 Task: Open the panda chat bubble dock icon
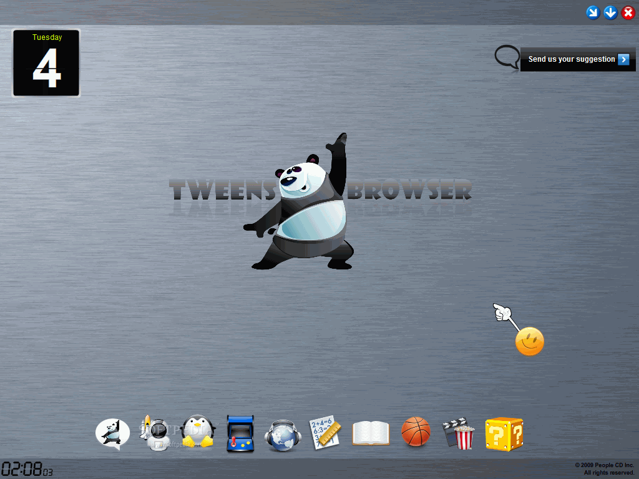click(112, 434)
